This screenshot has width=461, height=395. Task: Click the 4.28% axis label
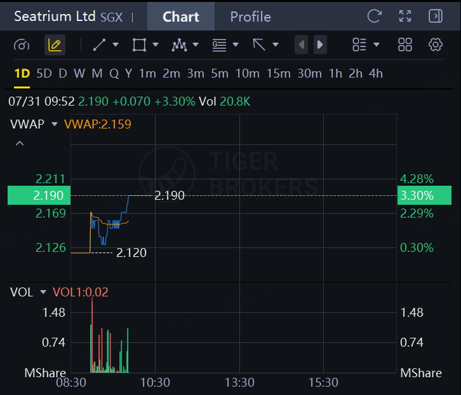pyautogui.click(x=417, y=179)
